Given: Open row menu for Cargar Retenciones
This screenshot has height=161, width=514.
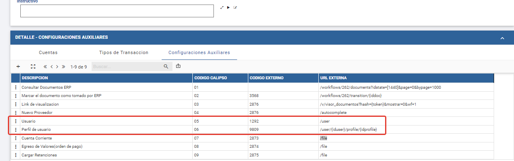Looking at the screenshot, I should point(16,155).
